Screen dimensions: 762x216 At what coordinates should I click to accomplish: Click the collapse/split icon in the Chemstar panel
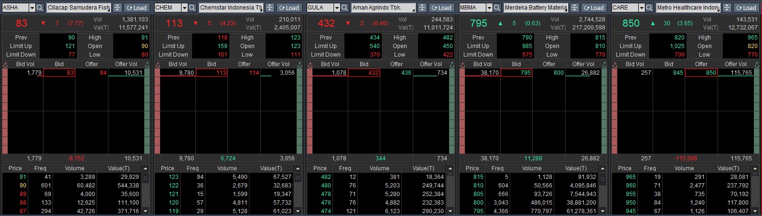[x=270, y=8]
